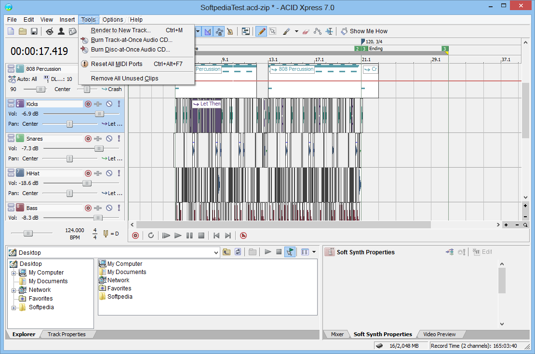535x354 pixels.
Task: Click Play in the timeline transport bar
Action: pyautogui.click(x=178, y=236)
